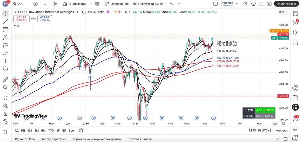Open the chart patterns tool

pos(5,37)
